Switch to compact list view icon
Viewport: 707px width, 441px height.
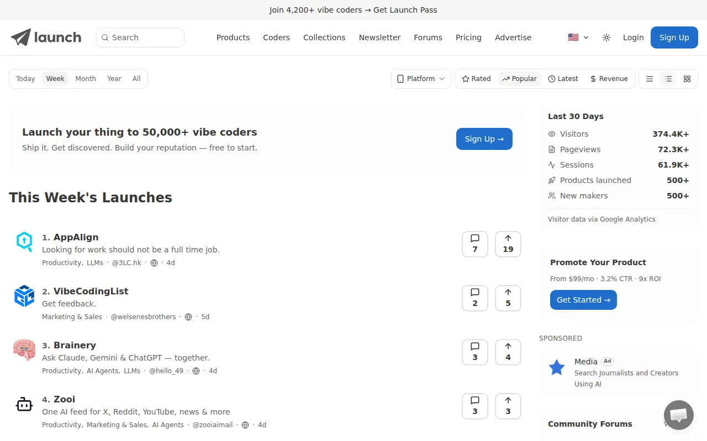tap(650, 79)
